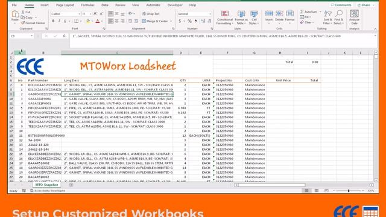Viewport: 386px width, 217px height.
Task: Click the Format cells icon
Action: coord(289,13)
